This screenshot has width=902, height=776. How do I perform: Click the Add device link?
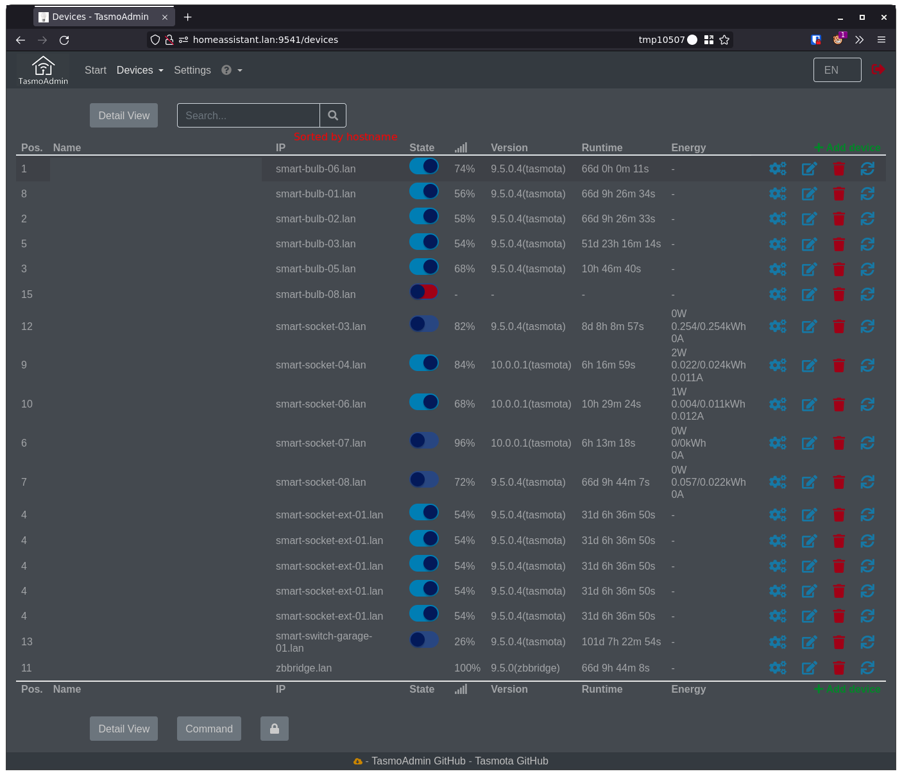coord(847,147)
